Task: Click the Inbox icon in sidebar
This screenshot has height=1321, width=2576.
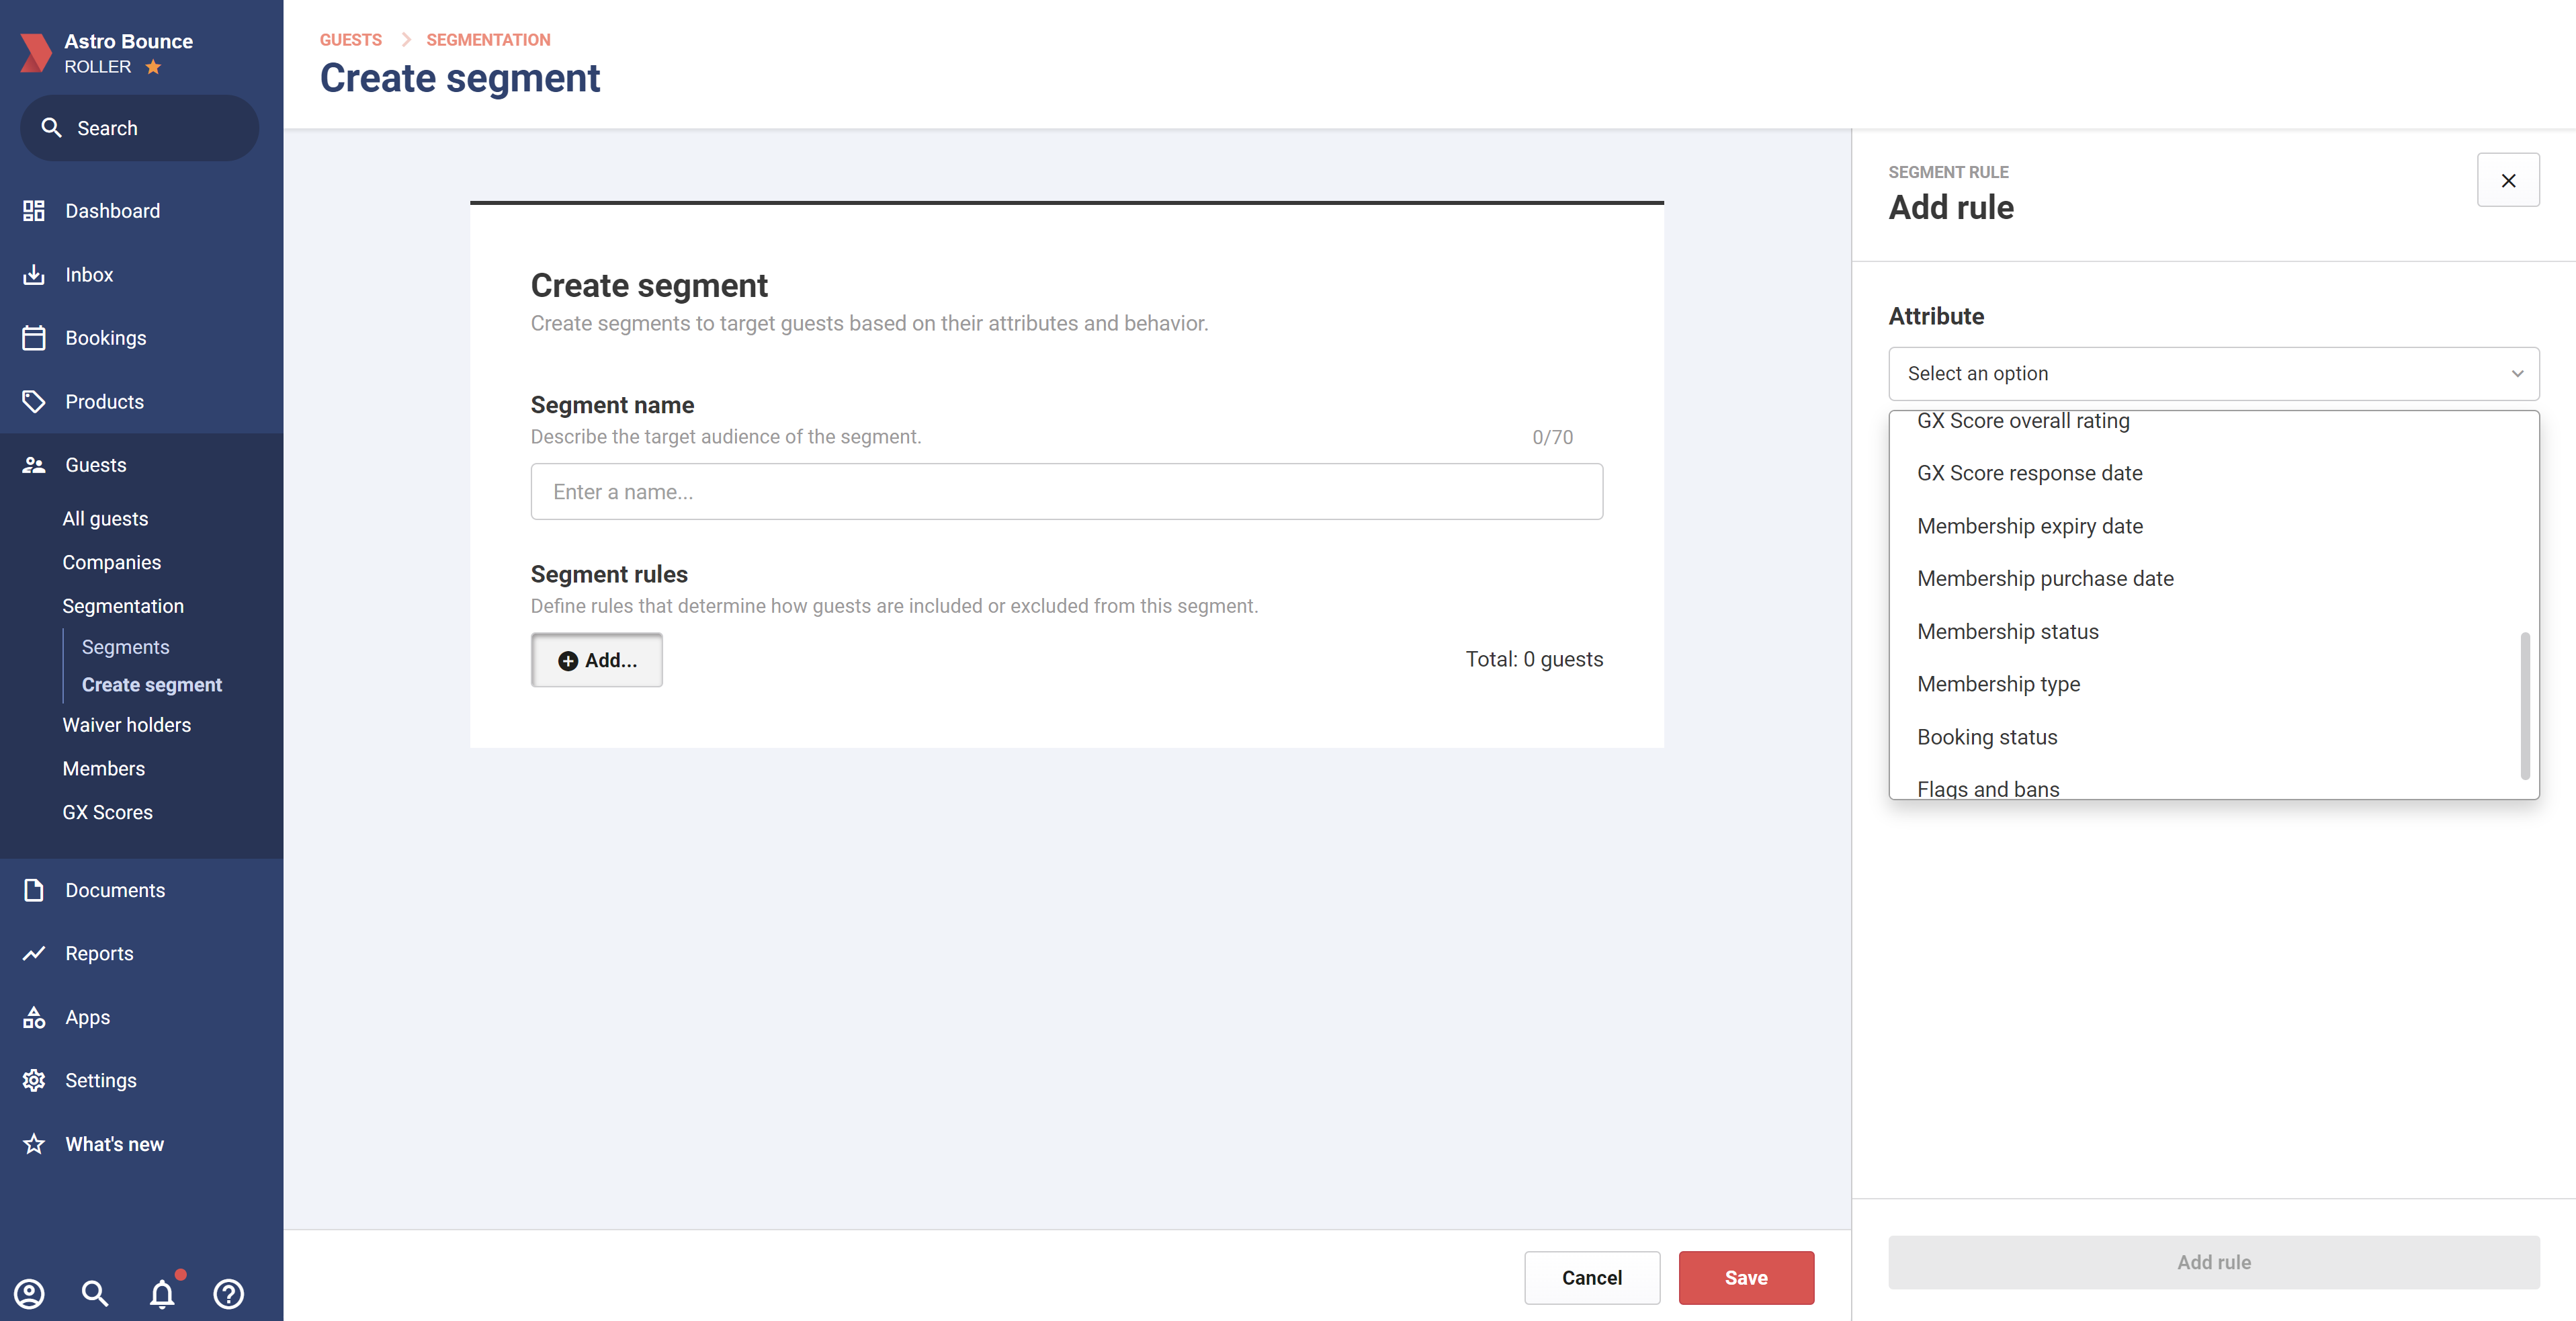Action: pos(32,273)
